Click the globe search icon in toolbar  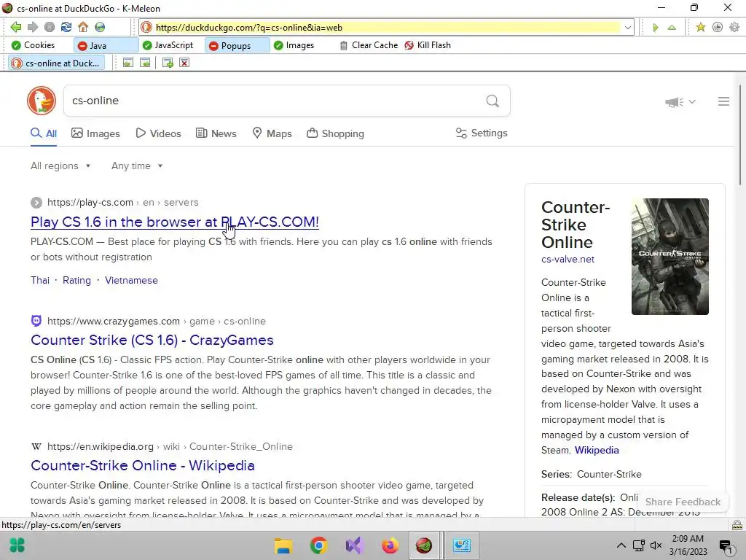100,27
